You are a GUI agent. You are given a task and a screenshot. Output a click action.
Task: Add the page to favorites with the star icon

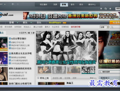[x=110, y=9]
